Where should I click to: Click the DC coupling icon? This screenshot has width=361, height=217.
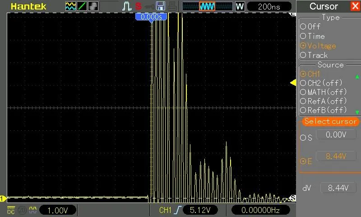click(x=11, y=210)
